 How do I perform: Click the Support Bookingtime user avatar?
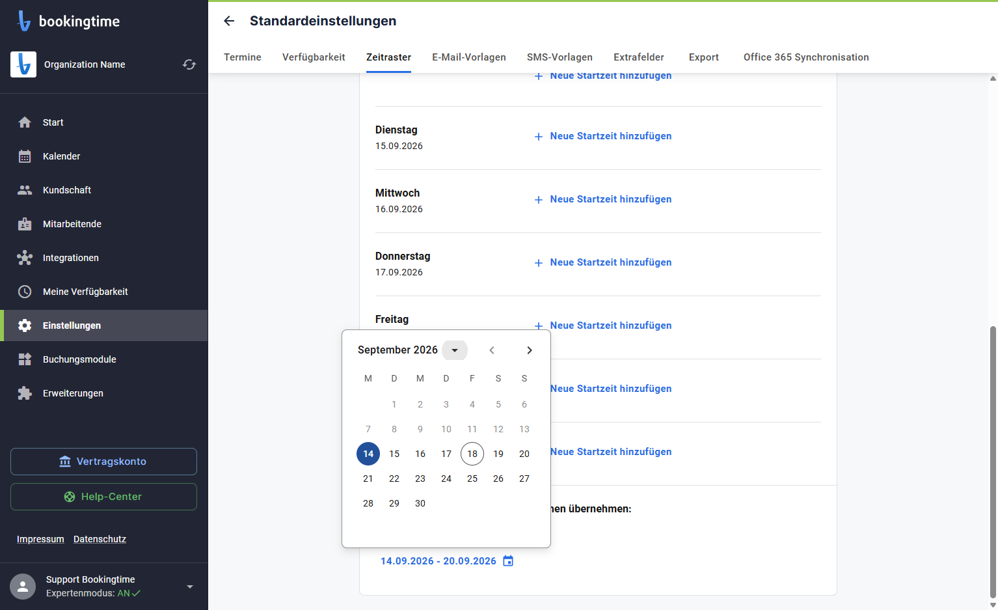(23, 587)
